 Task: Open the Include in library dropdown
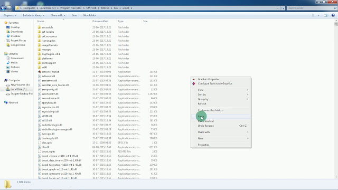pyautogui.click(x=34, y=15)
